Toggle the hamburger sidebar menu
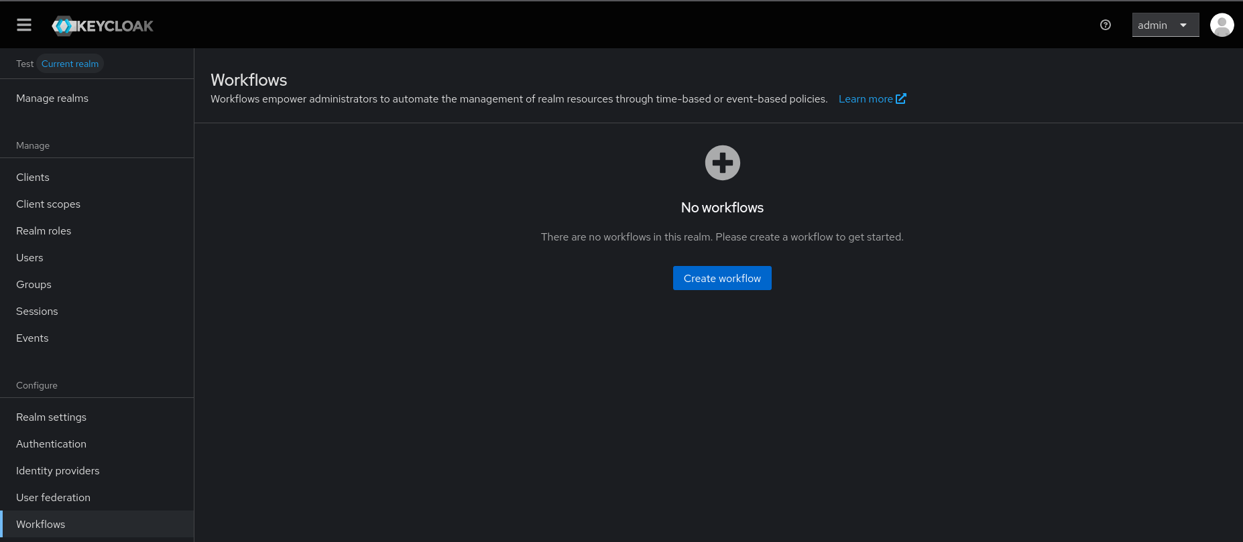The height and width of the screenshot is (542, 1243). click(24, 25)
